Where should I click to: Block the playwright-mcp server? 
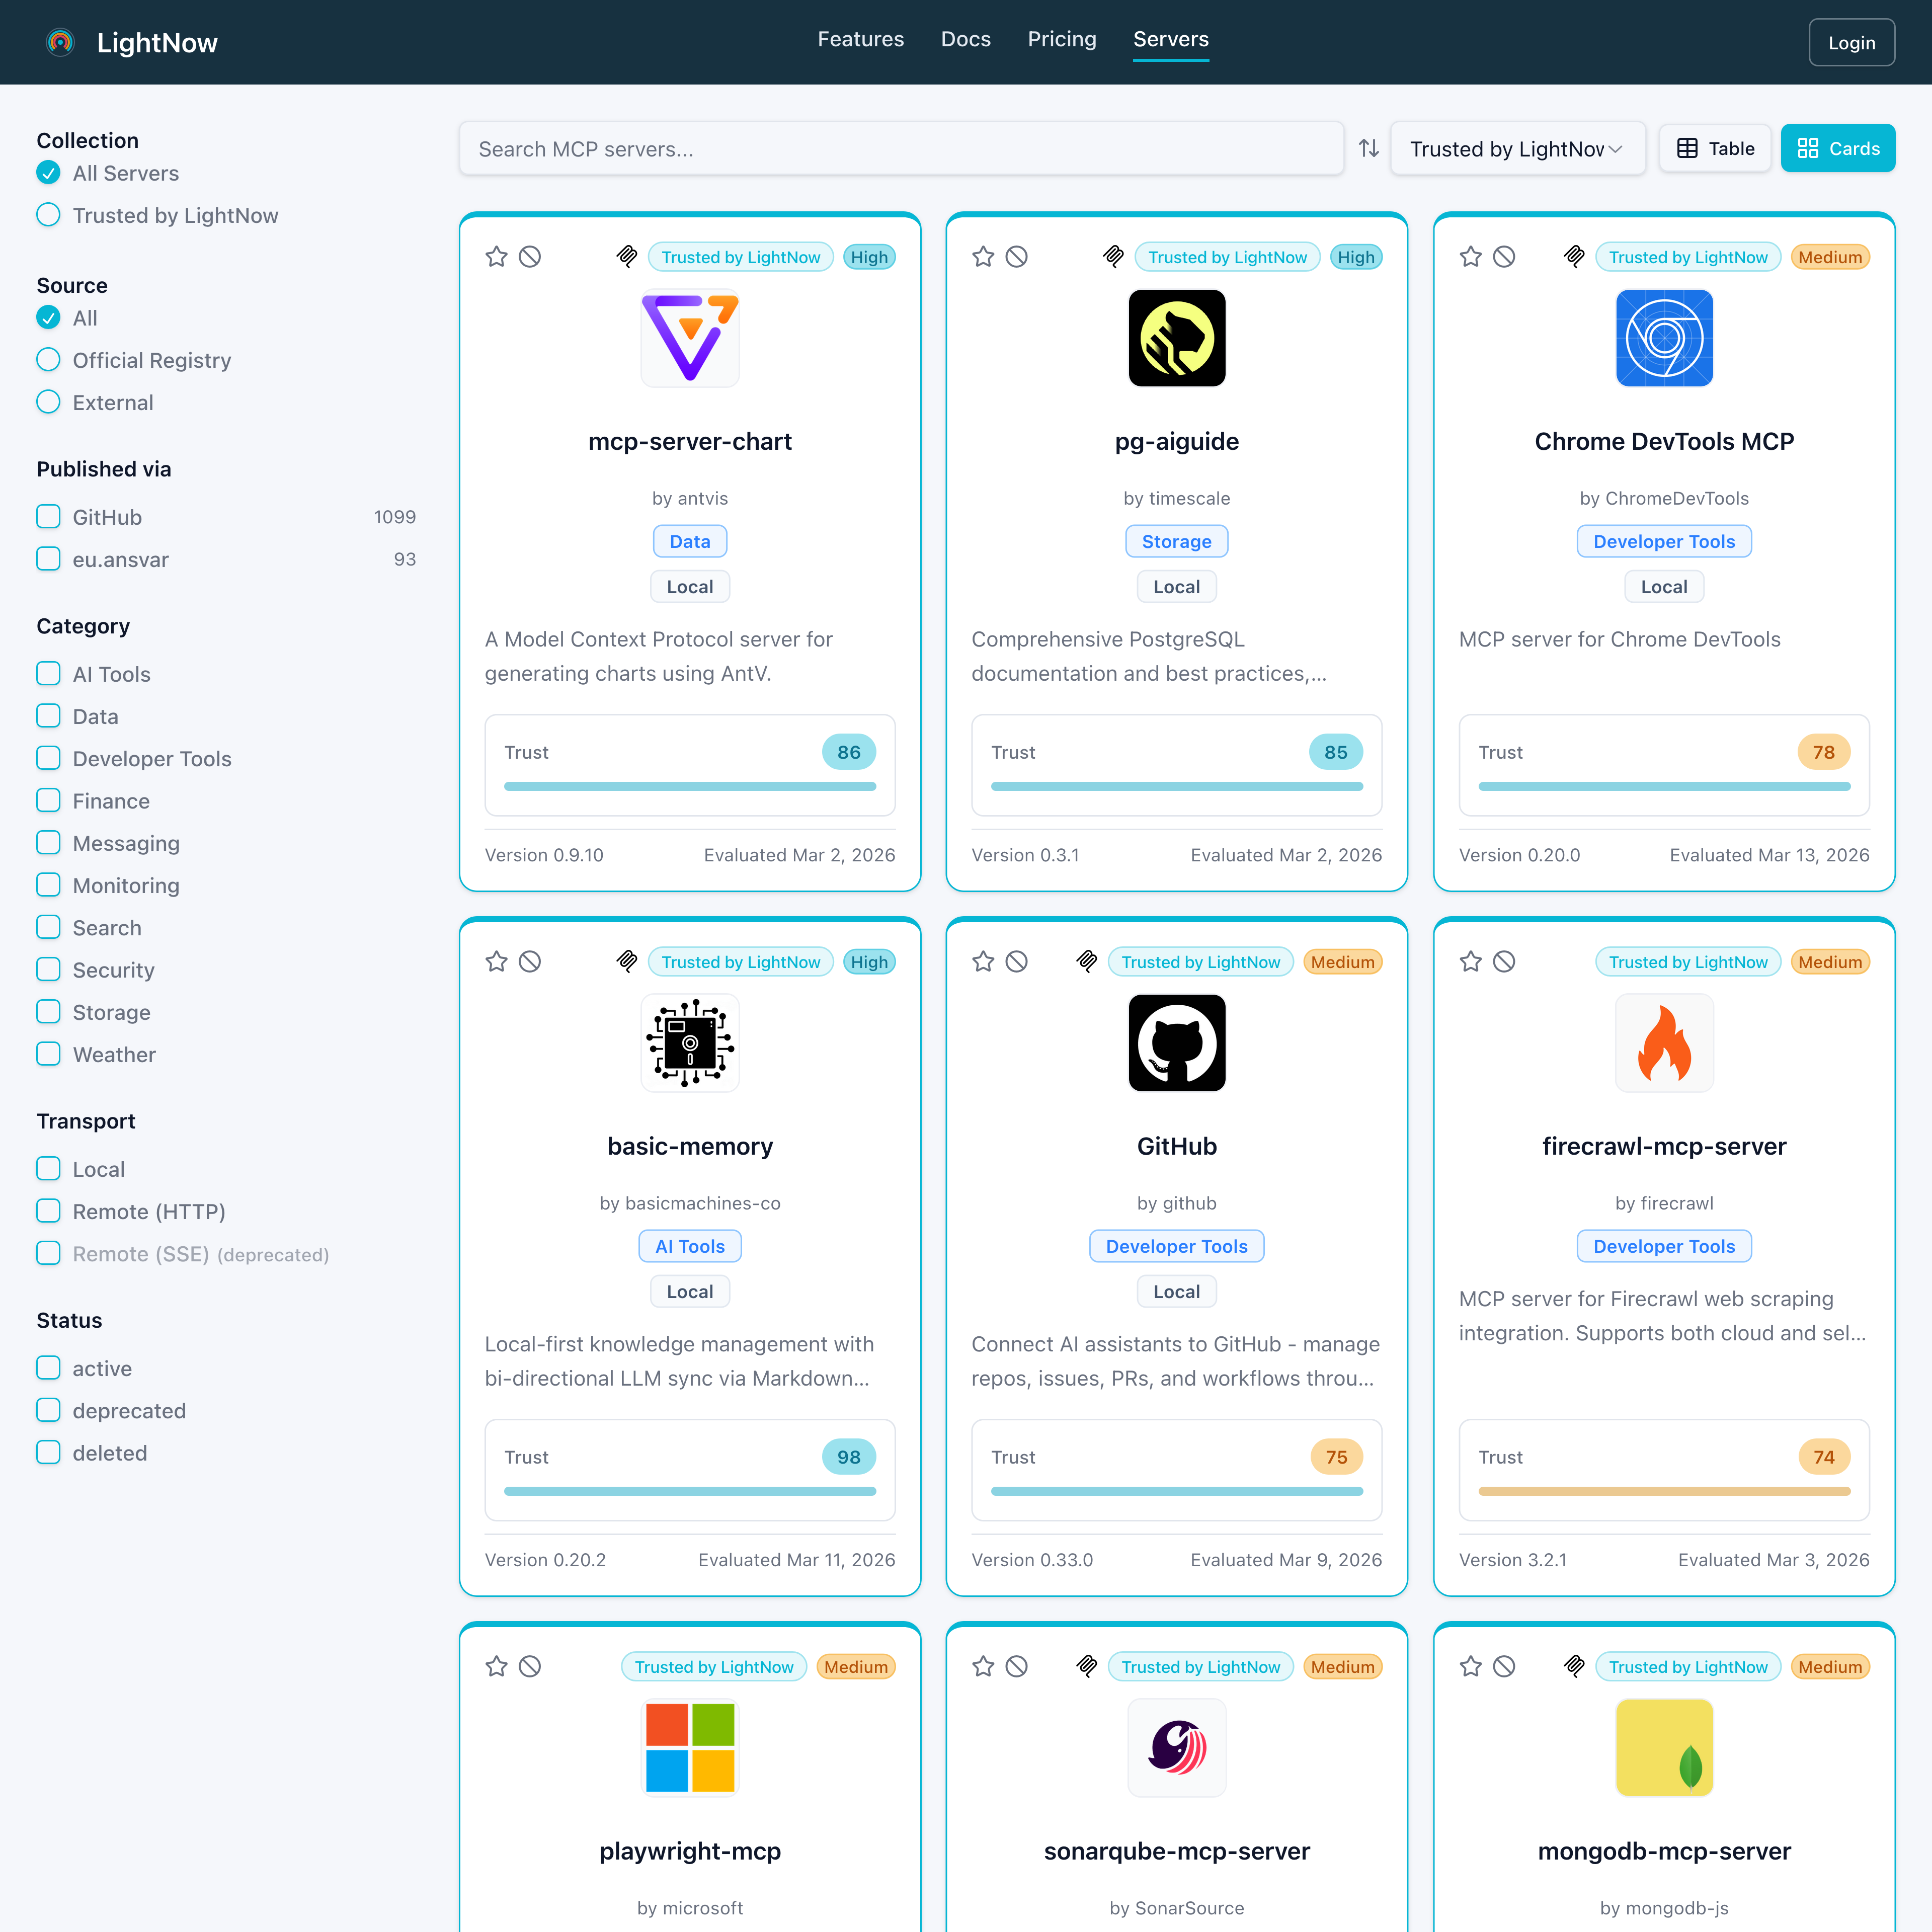(x=530, y=1667)
